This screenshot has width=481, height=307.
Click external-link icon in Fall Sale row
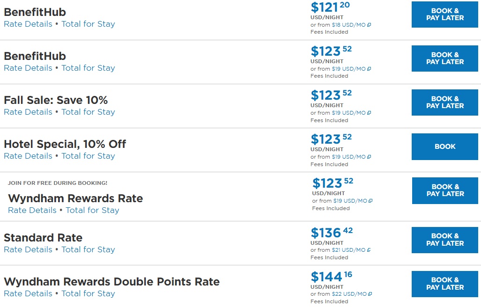(370, 113)
